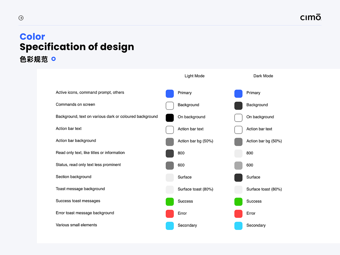This screenshot has height=255, width=340.
Task: Click the blue Color heading
Action: pyautogui.click(x=32, y=37)
